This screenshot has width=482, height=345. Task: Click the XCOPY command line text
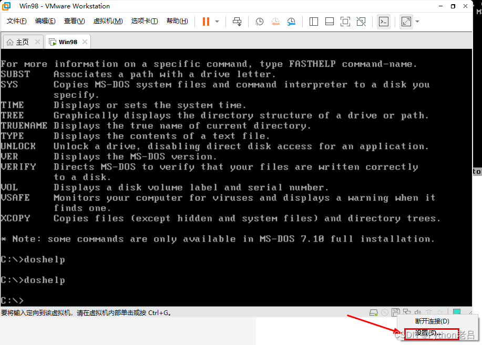(221, 218)
